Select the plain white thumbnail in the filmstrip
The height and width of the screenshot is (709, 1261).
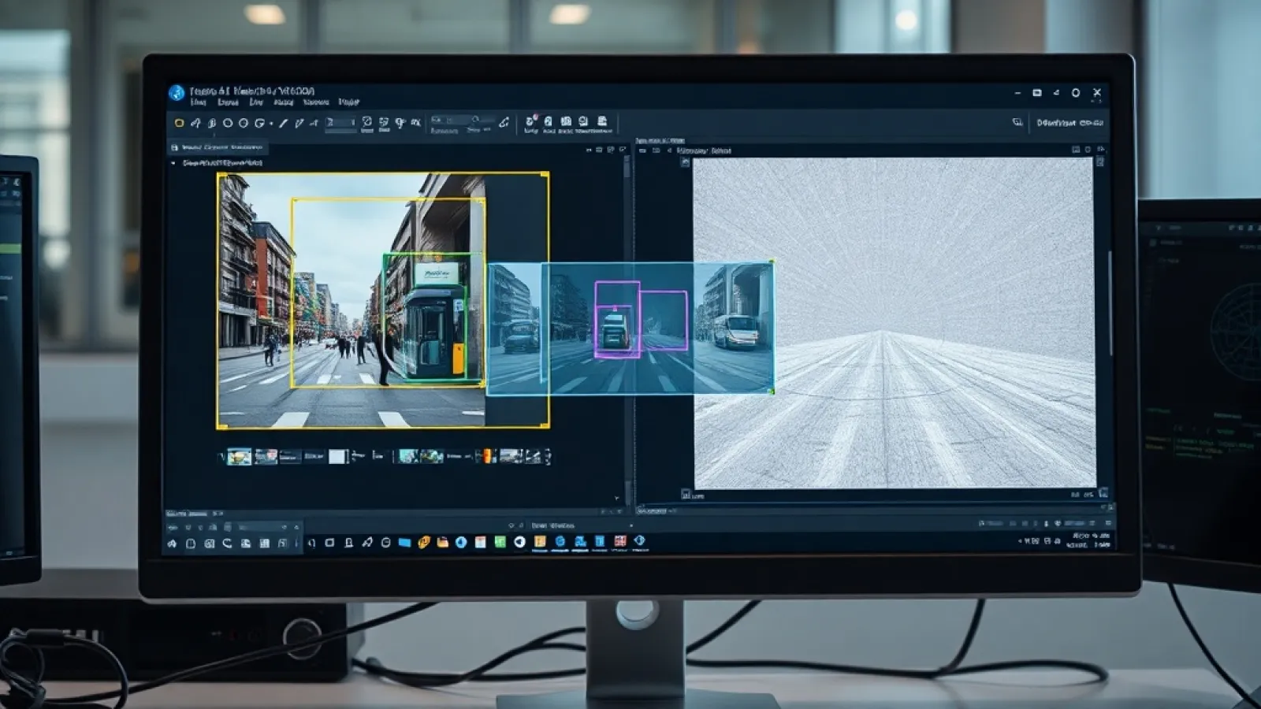[x=337, y=456]
